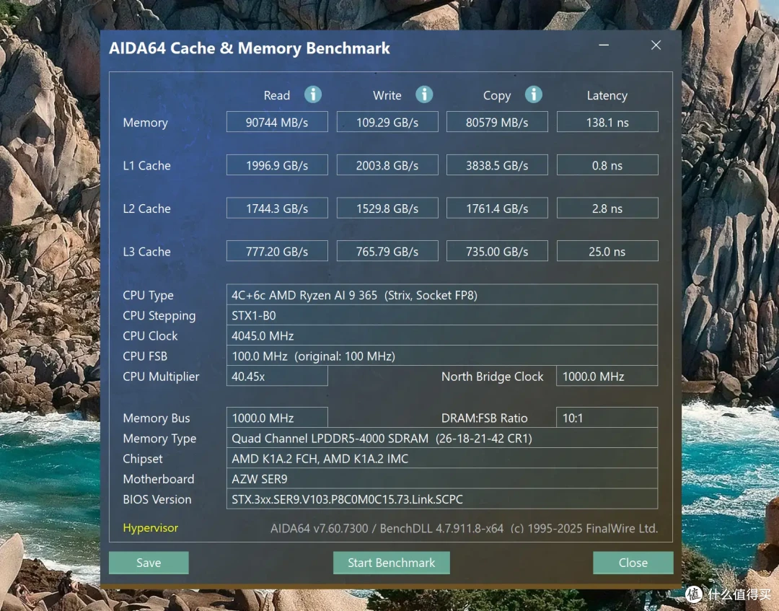Click the L1 Cache row label

click(146, 165)
